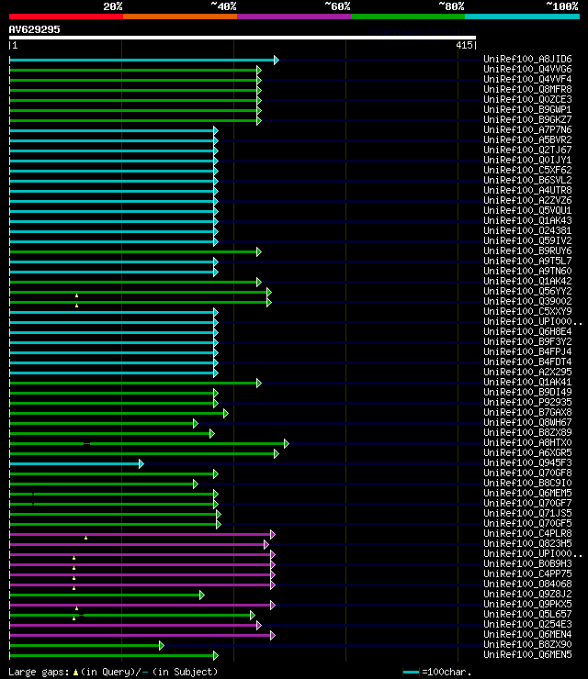Click the arrowhead ending UniRef100_Q6MEN4 alignment
The image size is (588, 679).
click(273, 635)
